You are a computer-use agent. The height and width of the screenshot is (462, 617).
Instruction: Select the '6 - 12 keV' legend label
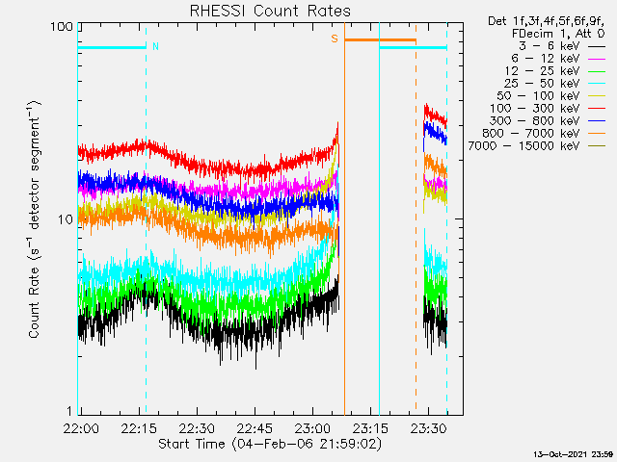546,59
